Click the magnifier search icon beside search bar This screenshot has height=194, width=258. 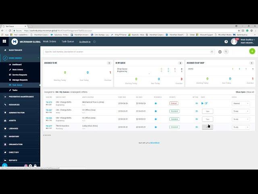[226, 52]
